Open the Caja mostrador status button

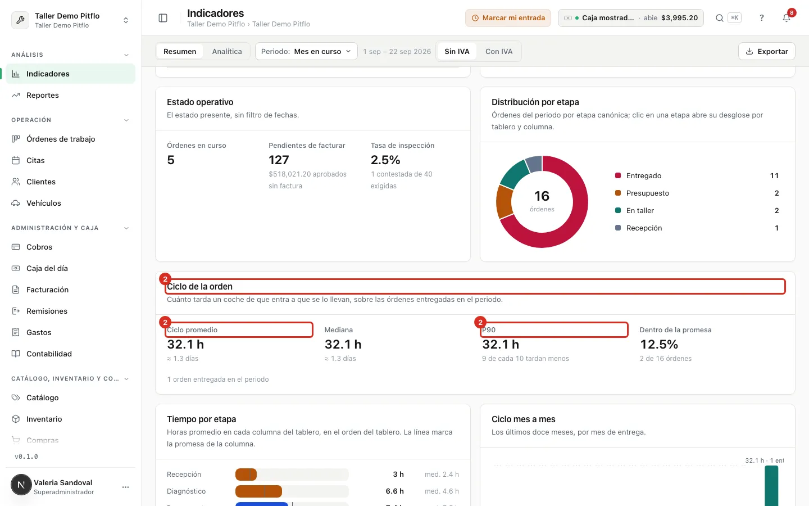tap(631, 18)
